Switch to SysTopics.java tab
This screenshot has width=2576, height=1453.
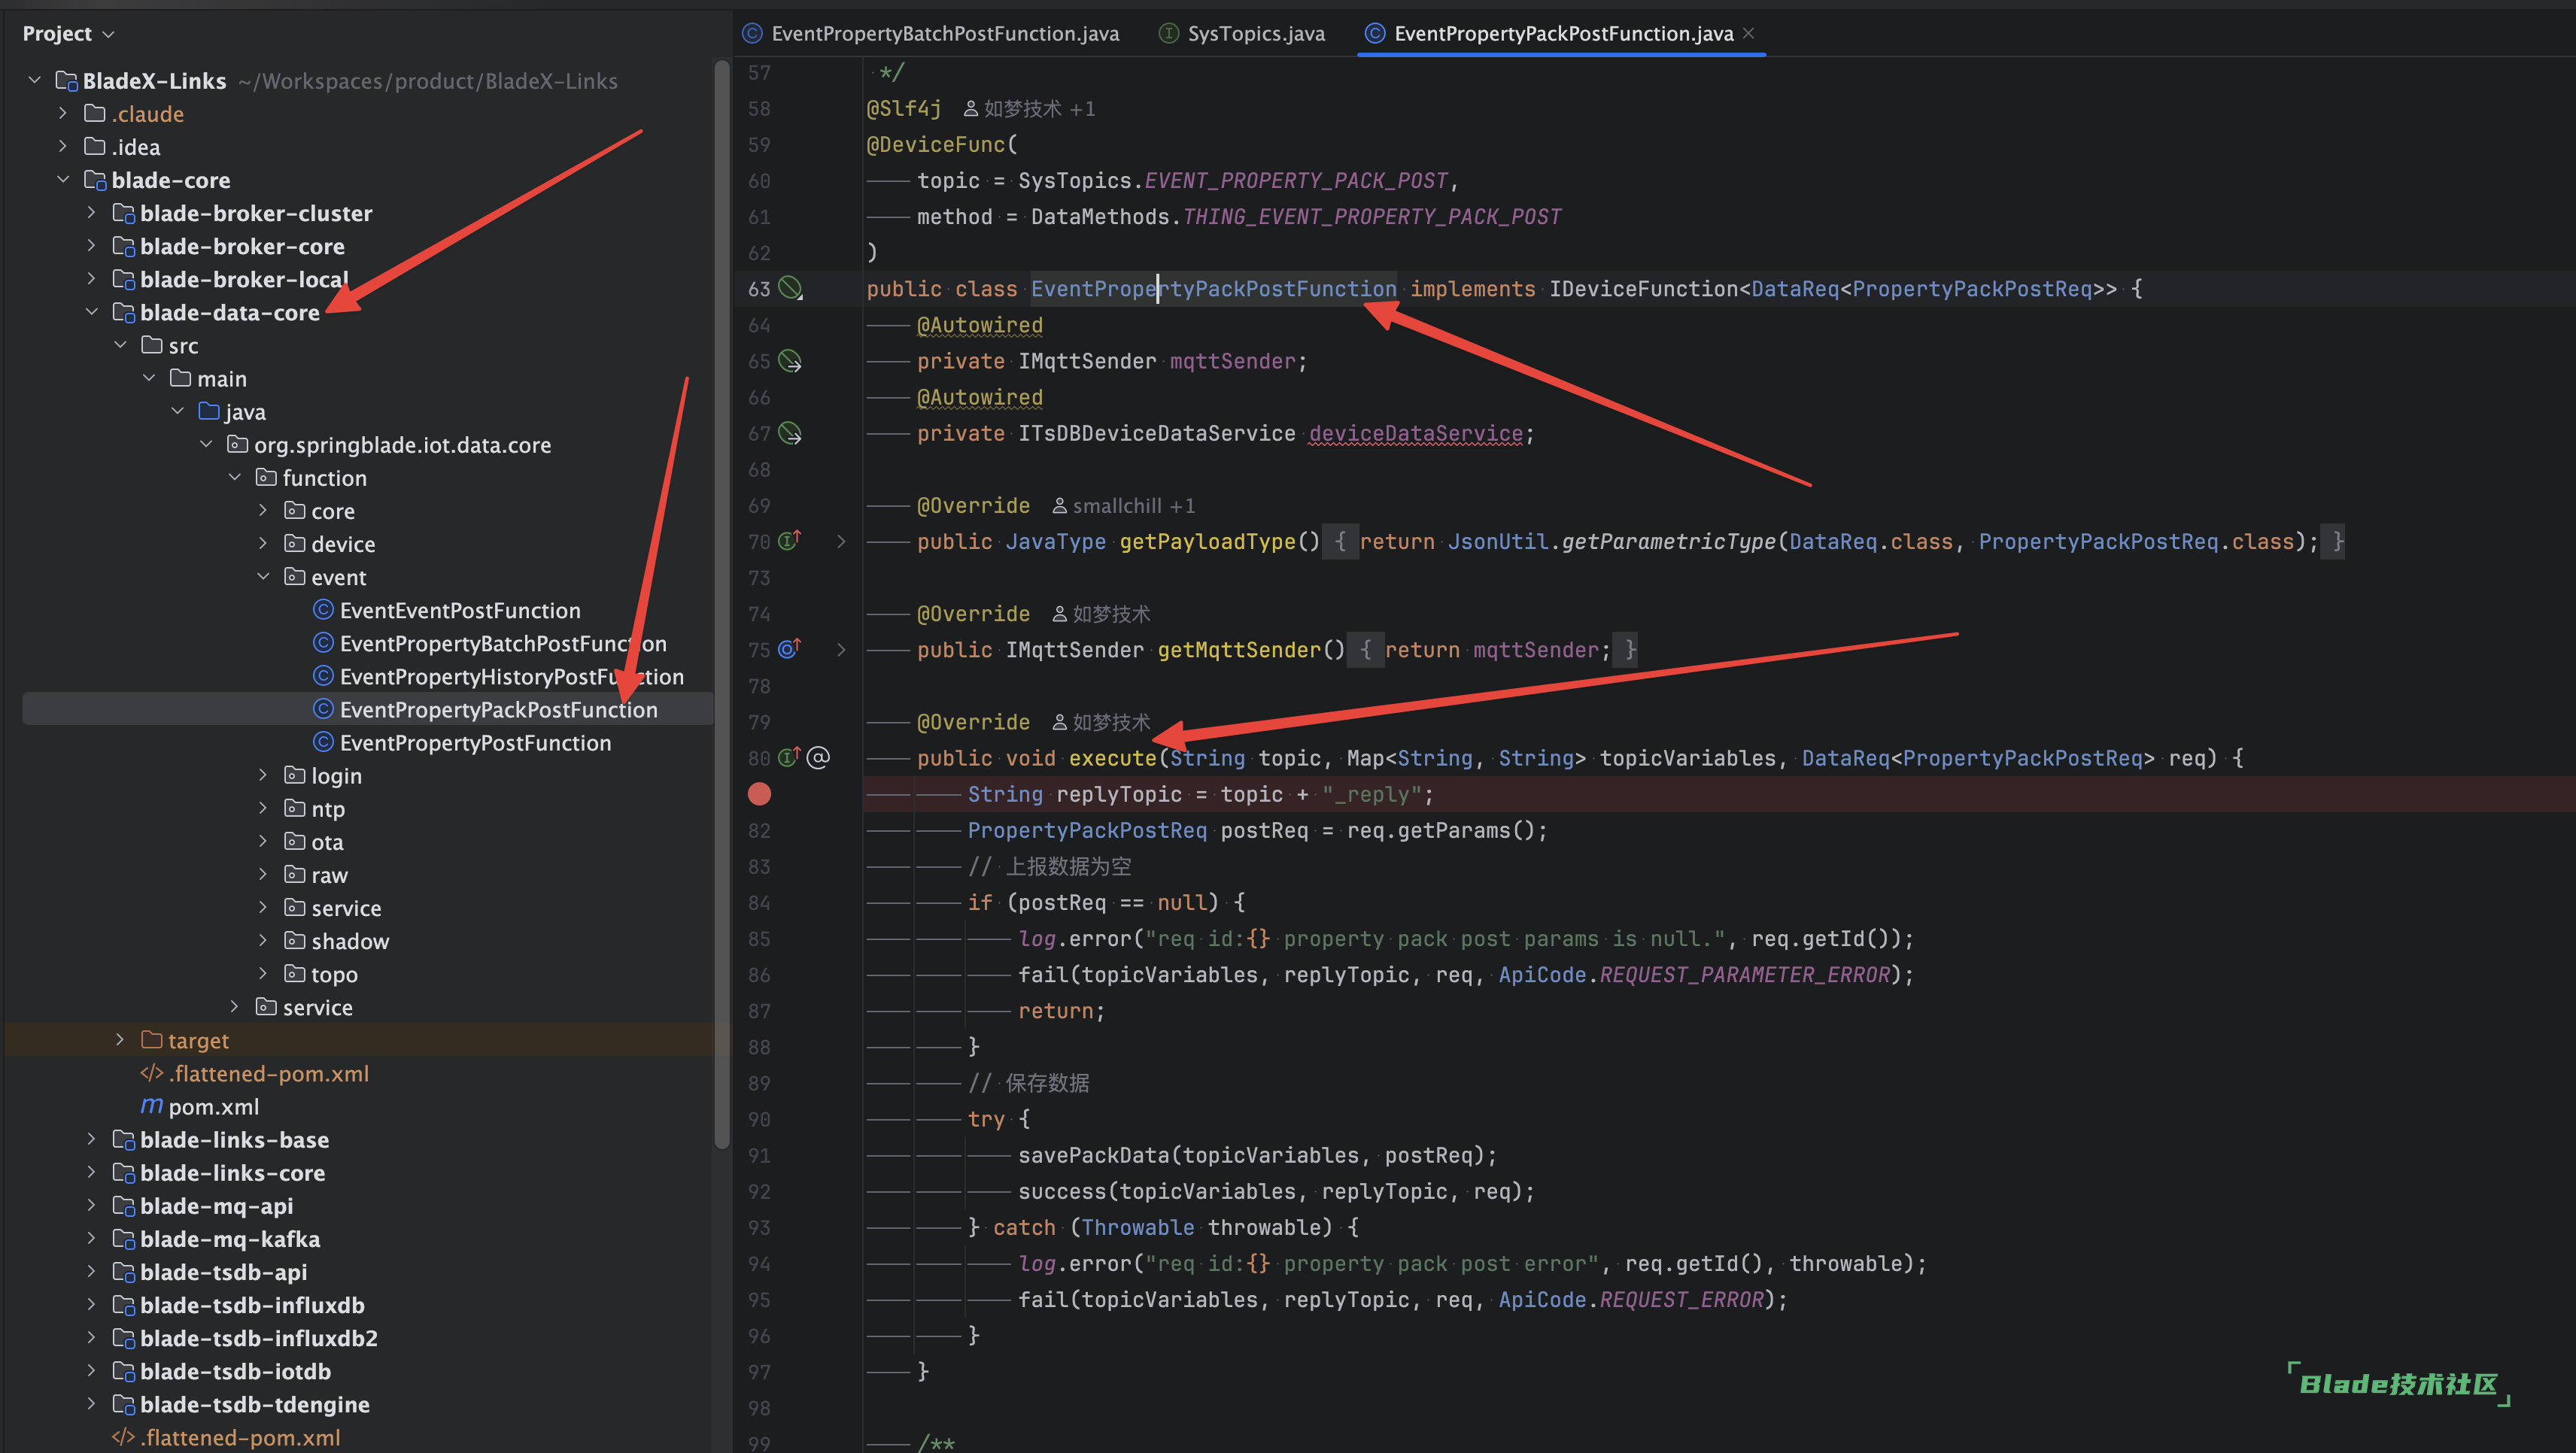(x=1241, y=34)
